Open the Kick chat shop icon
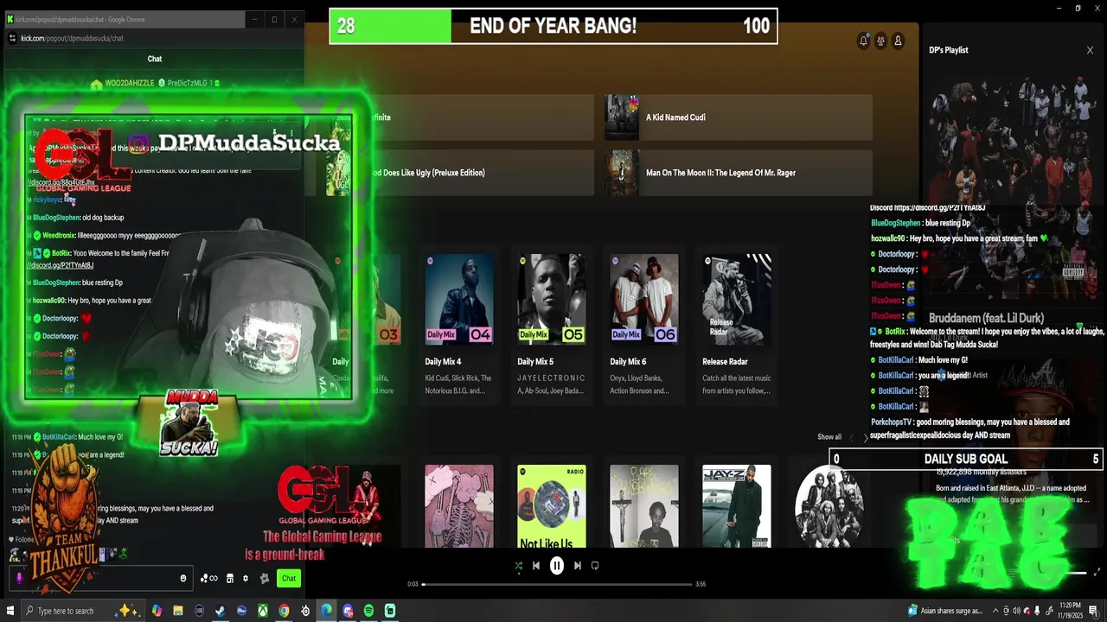1107x622 pixels. [230, 579]
